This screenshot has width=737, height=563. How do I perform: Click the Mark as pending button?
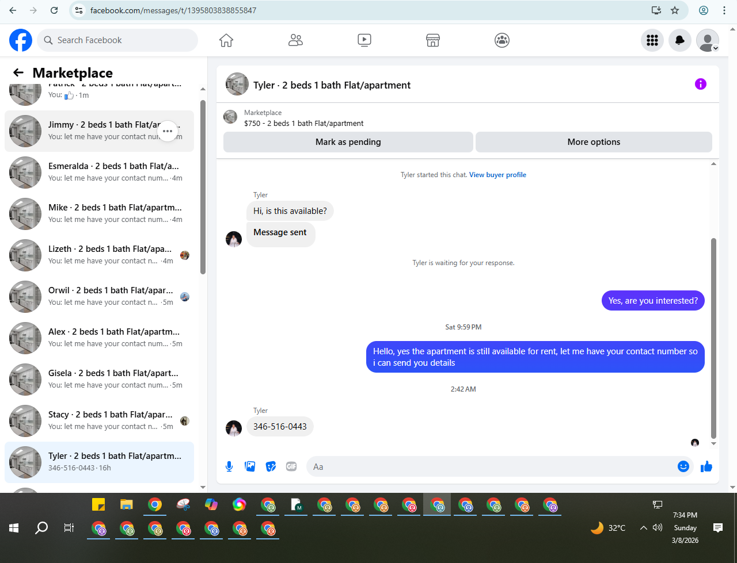tap(348, 142)
